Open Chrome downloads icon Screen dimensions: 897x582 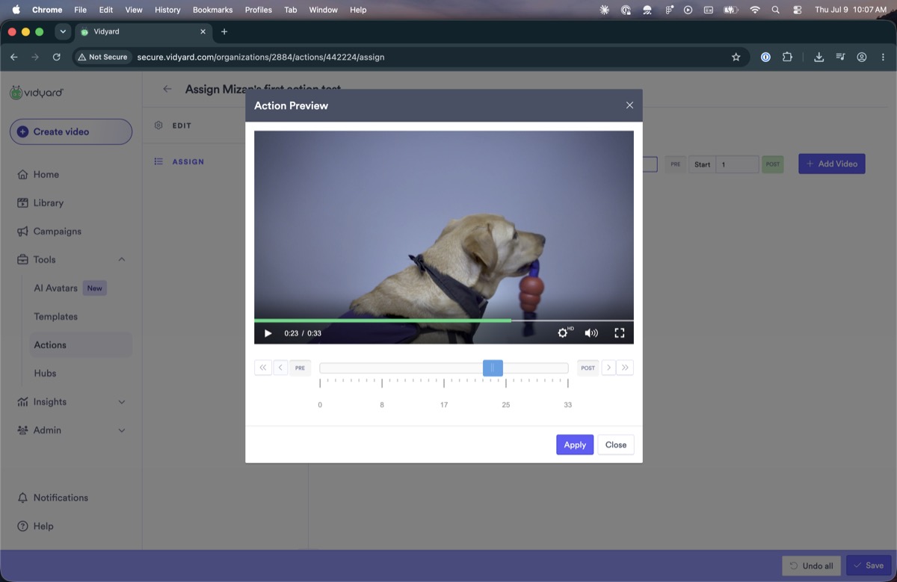coord(819,57)
